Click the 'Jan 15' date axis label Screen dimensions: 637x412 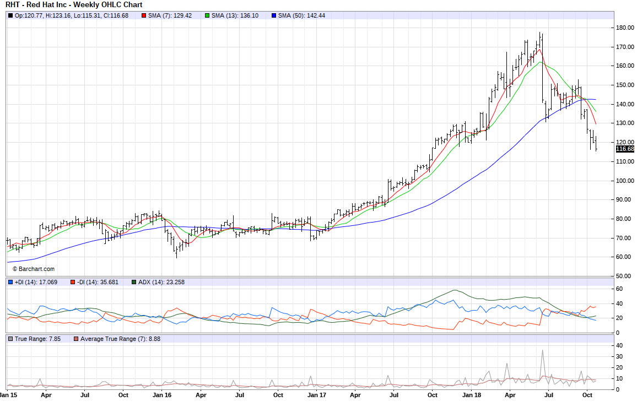tap(8, 395)
